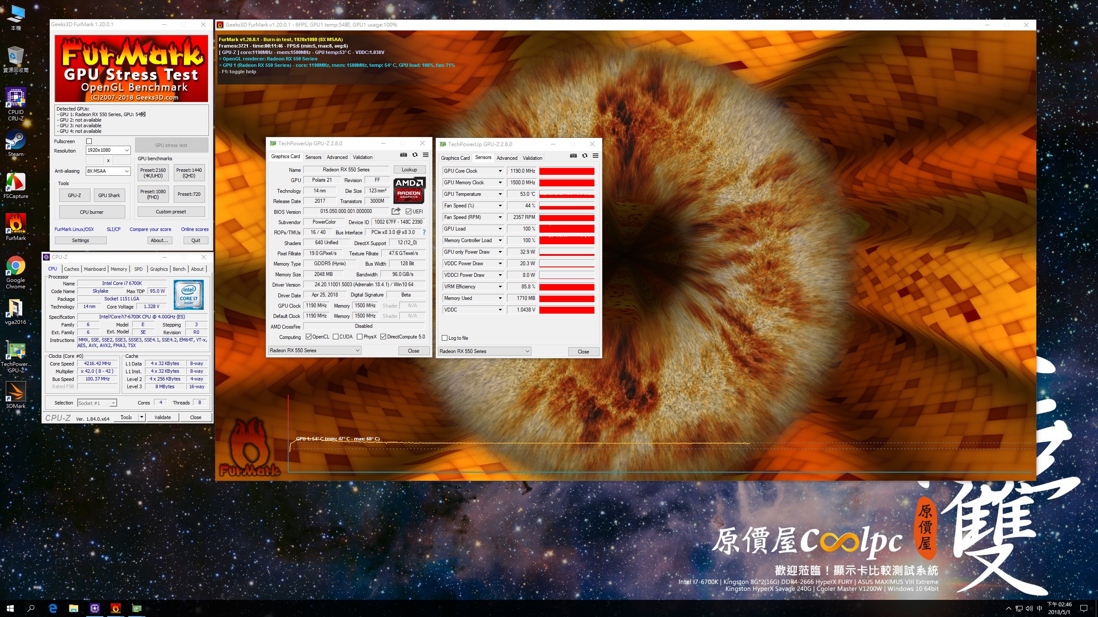Expand the GPU Temperature sensor dropdown
Screen dimensions: 1098x617
point(500,194)
